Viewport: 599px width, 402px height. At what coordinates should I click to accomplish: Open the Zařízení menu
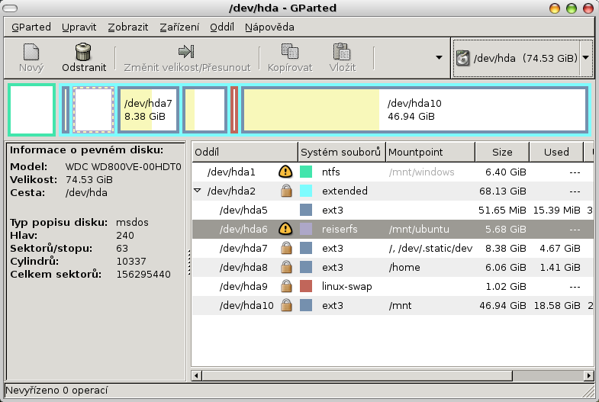179,27
